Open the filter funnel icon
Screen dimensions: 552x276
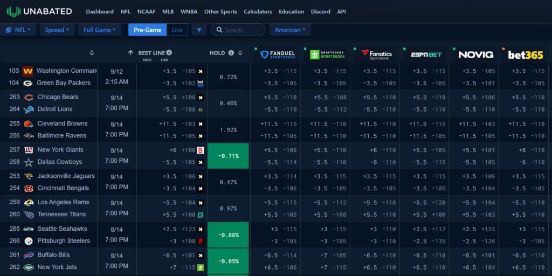click(199, 30)
